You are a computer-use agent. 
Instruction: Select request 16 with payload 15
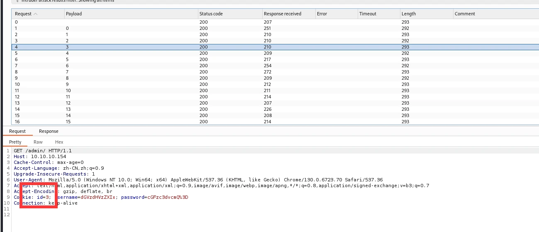275,122
